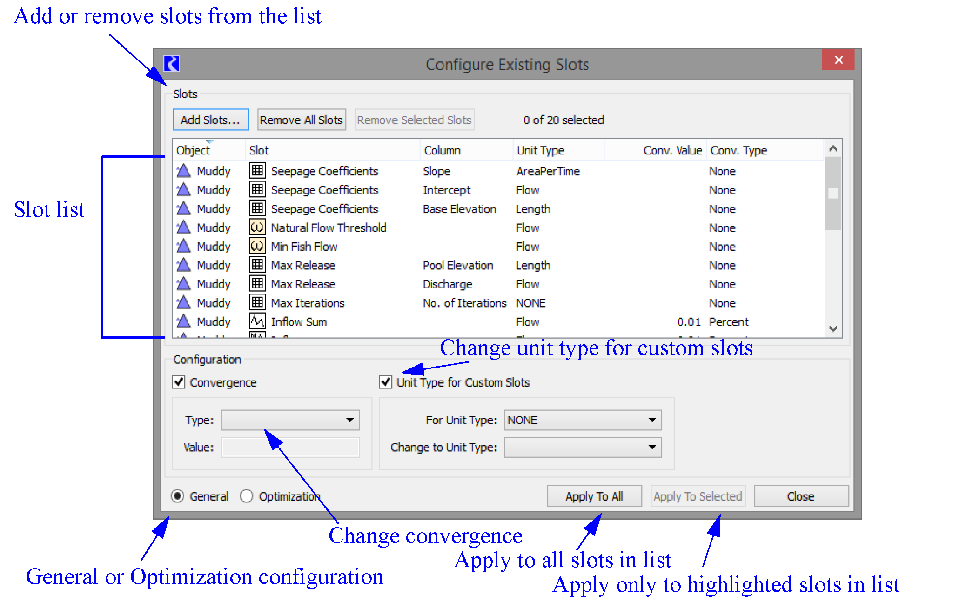Click the slot list scroll down arrow
This screenshot has width=973, height=602.
tap(833, 328)
